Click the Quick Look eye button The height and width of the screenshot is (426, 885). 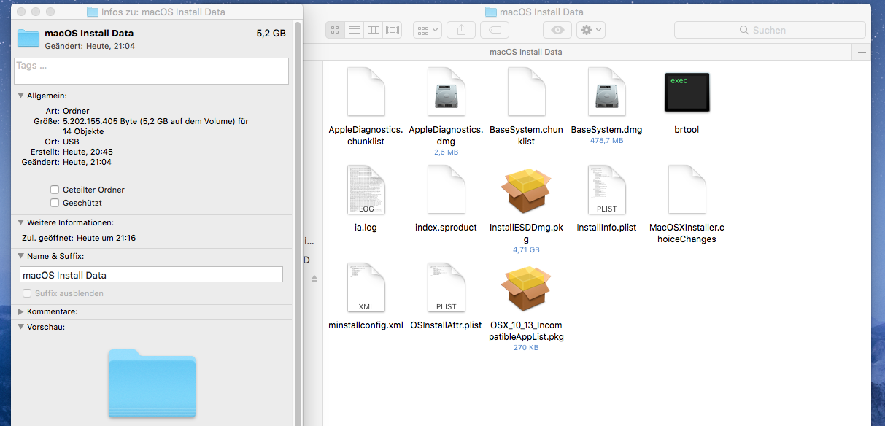pyautogui.click(x=557, y=30)
